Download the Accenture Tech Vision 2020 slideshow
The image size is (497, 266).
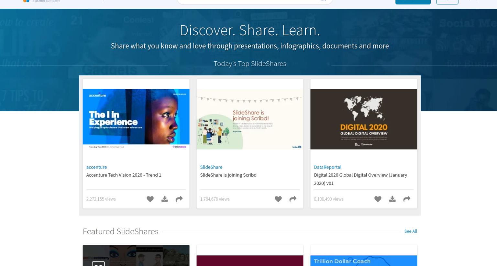tap(165, 199)
